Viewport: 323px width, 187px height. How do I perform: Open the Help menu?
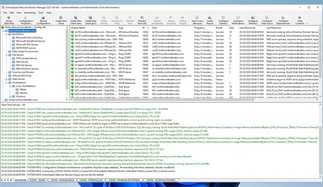pos(49,13)
